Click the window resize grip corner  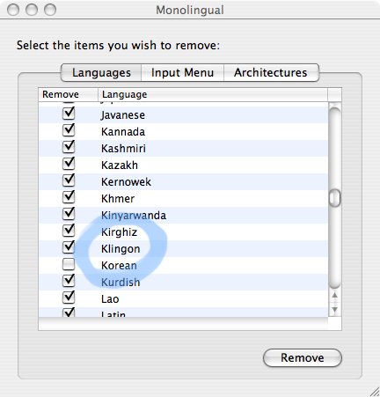point(374,391)
